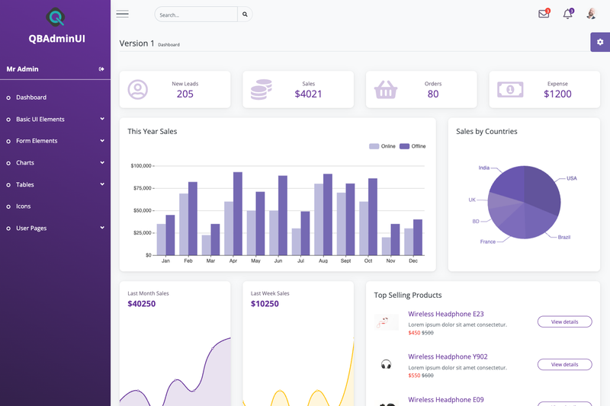Click the logout icon beside Mr Admin

(101, 69)
